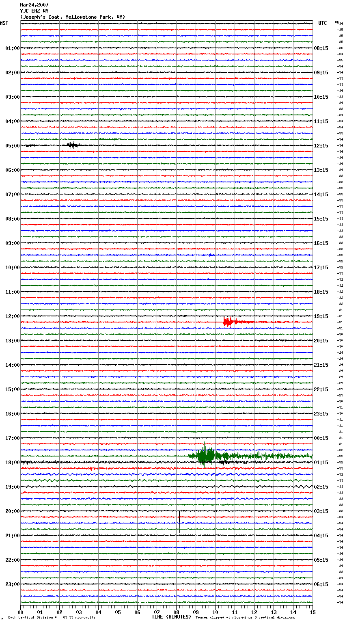This screenshot has width=345, height=623.
Task: Select the 05:00 MST row label
Action: [x=13, y=146]
